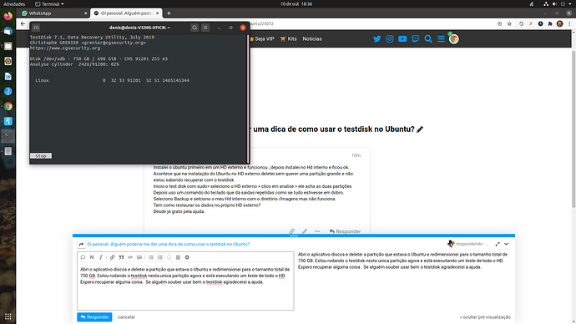The width and height of the screenshot is (576, 324).
Task: Open Atividades overview
Action: tap(14, 4)
